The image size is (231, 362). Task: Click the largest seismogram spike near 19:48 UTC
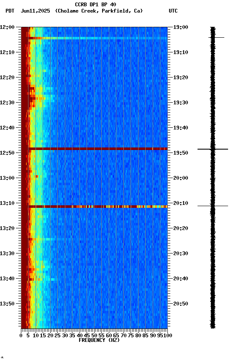pyautogui.click(x=213, y=149)
